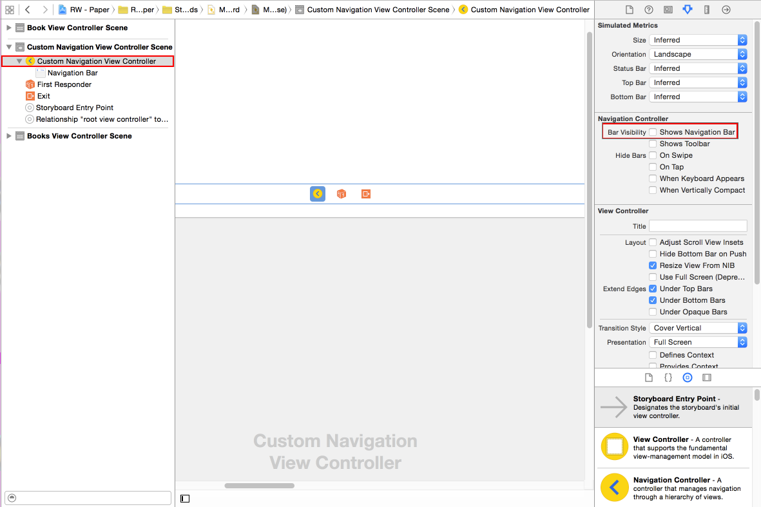Open the Connections inspector arrow icon

pos(726,10)
